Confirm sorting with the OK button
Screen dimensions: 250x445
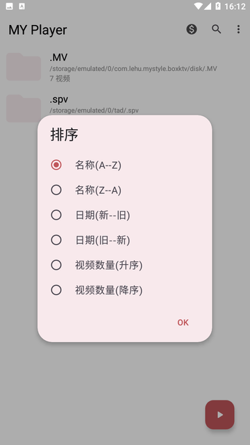click(183, 323)
